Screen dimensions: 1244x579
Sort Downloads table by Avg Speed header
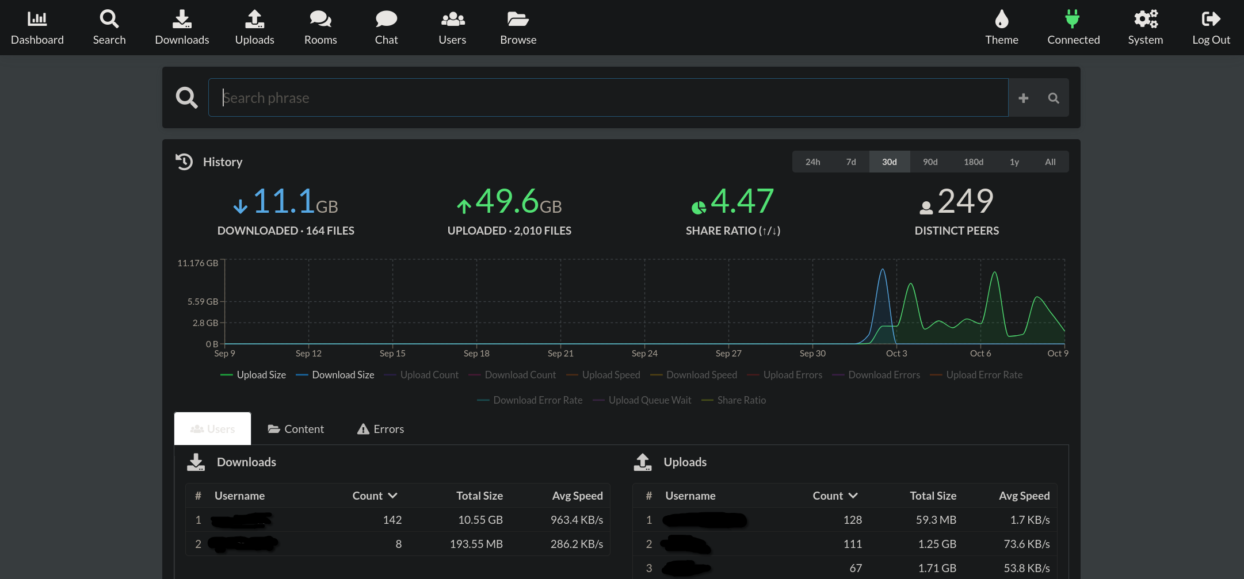pyautogui.click(x=577, y=496)
